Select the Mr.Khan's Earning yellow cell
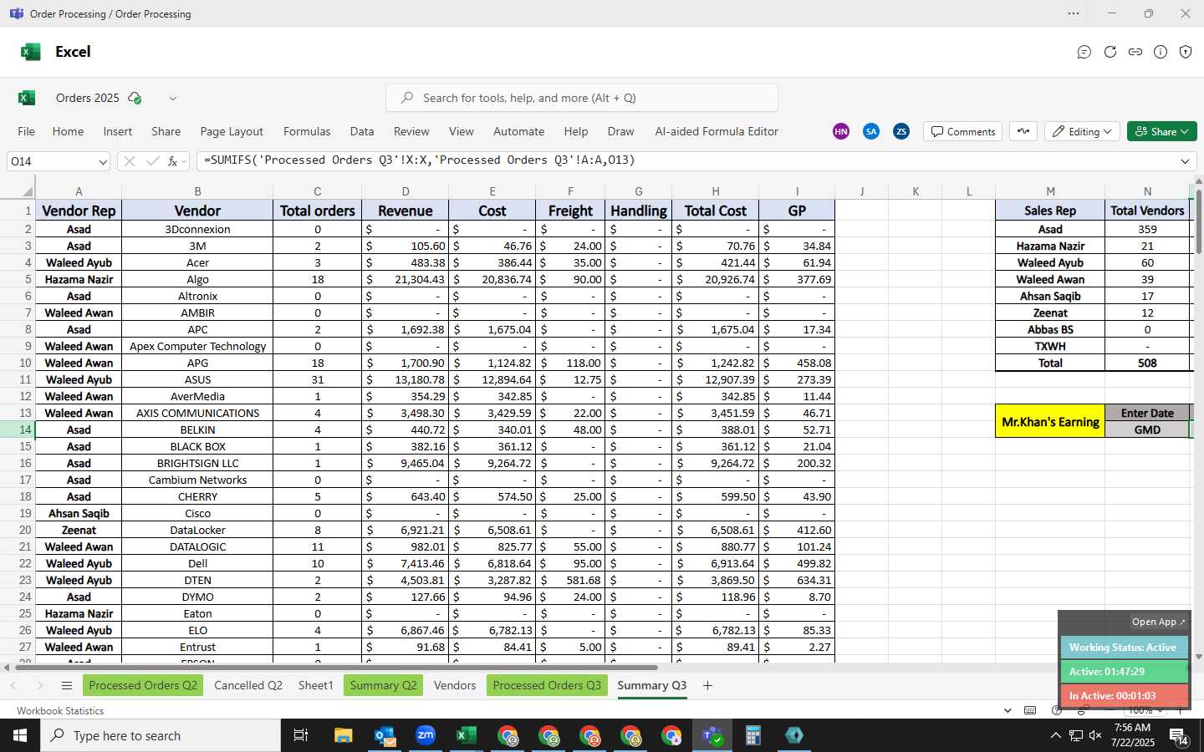The height and width of the screenshot is (752, 1204). pyautogui.click(x=1050, y=421)
